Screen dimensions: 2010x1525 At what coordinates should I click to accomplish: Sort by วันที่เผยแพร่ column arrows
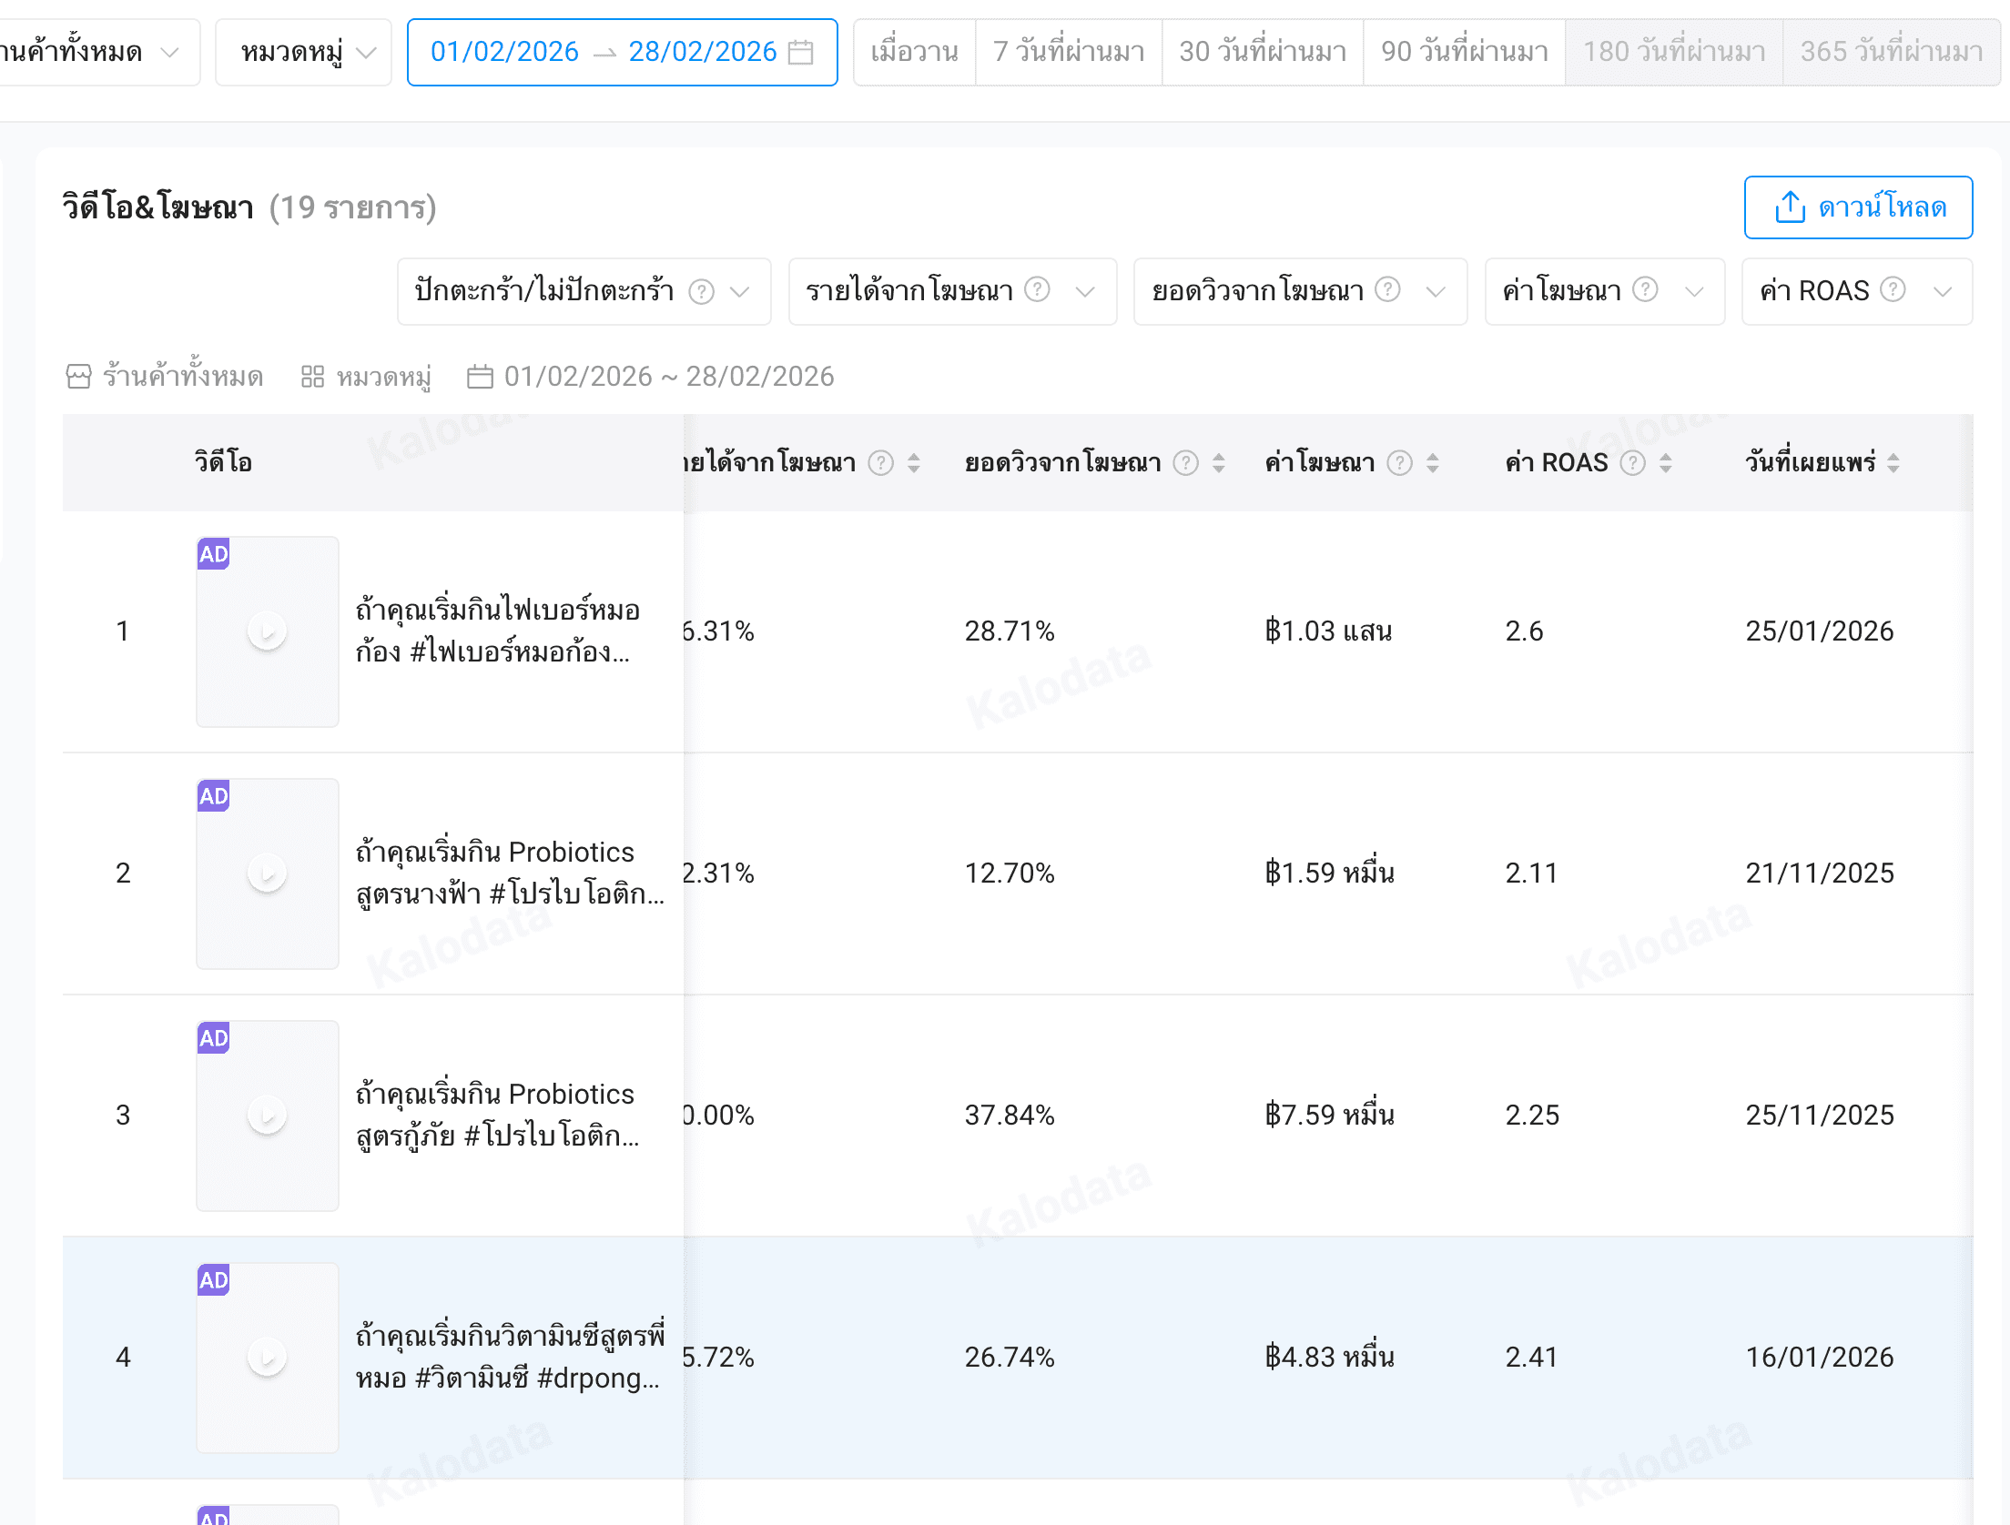pyautogui.click(x=1893, y=463)
